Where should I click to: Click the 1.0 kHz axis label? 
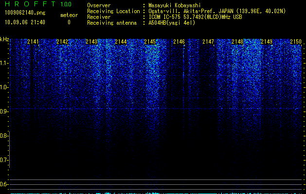pos(4,87)
